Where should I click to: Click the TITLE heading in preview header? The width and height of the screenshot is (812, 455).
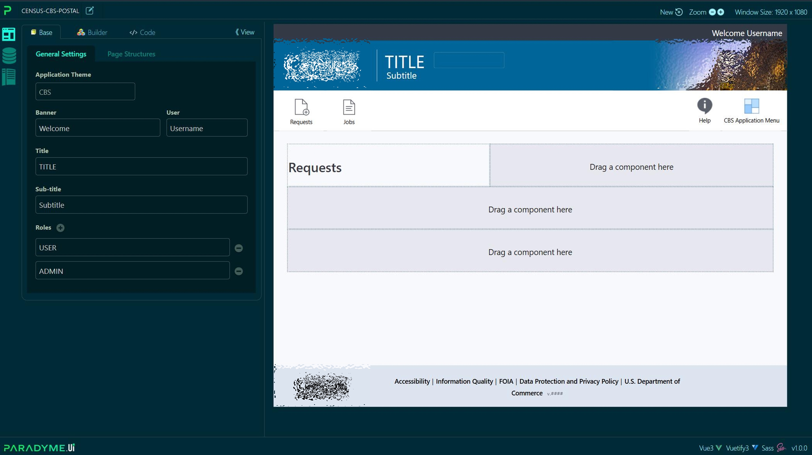click(404, 62)
